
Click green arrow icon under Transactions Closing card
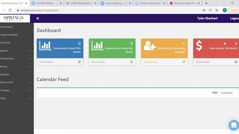click(131, 62)
